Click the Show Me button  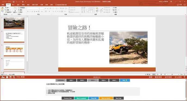(x=94, y=98)
